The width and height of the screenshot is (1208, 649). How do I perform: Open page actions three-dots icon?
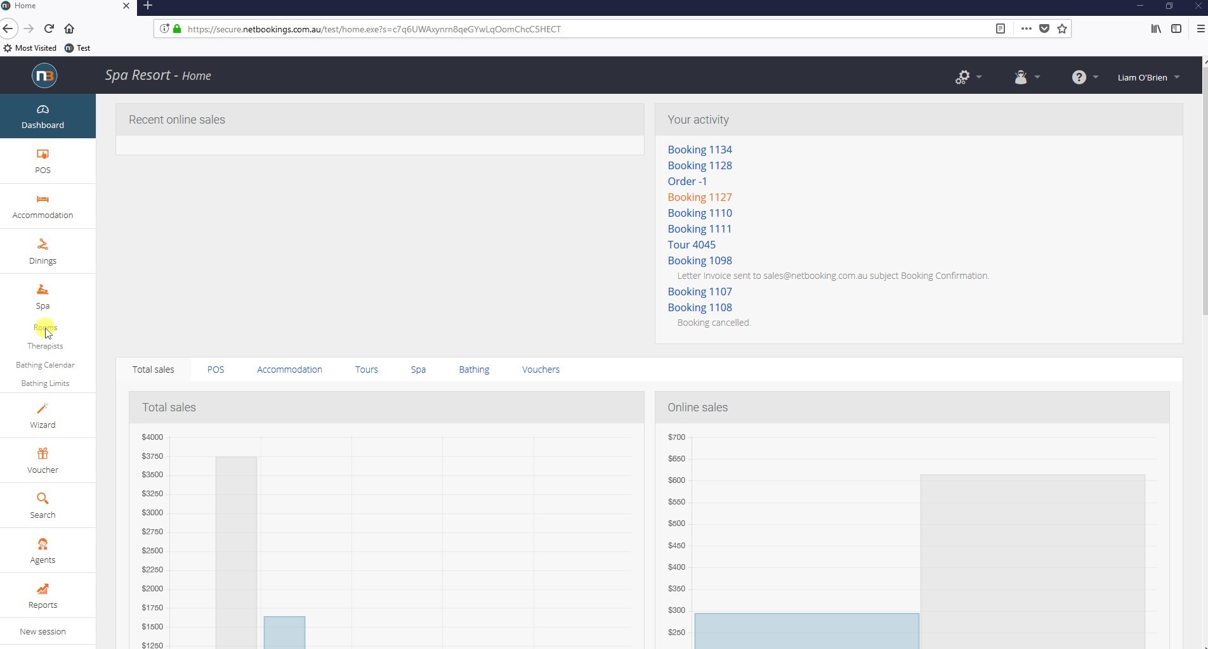click(1026, 29)
